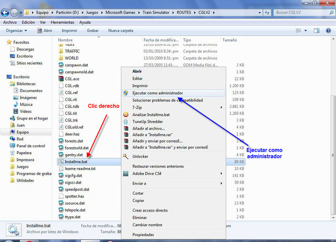Click the Papelera recycle bin icon in sidebar
The image size is (336, 242).
click(x=12, y=153)
